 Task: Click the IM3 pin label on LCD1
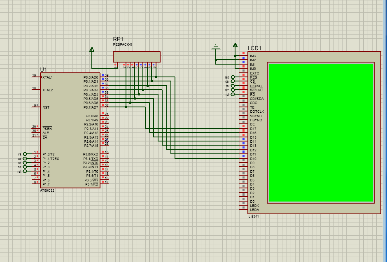click(x=253, y=56)
